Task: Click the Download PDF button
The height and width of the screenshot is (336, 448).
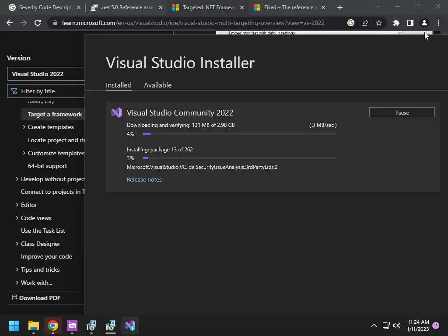Action: point(36,298)
